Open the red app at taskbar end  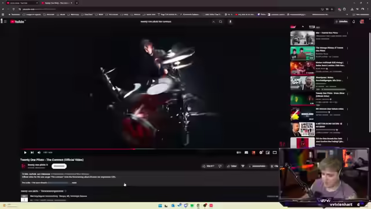[211, 206]
